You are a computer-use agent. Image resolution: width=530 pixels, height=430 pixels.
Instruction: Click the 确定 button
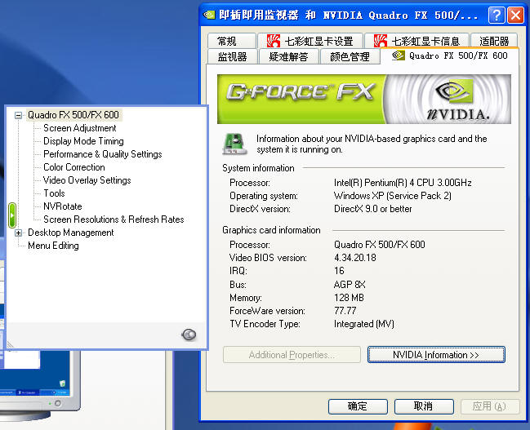point(358,406)
